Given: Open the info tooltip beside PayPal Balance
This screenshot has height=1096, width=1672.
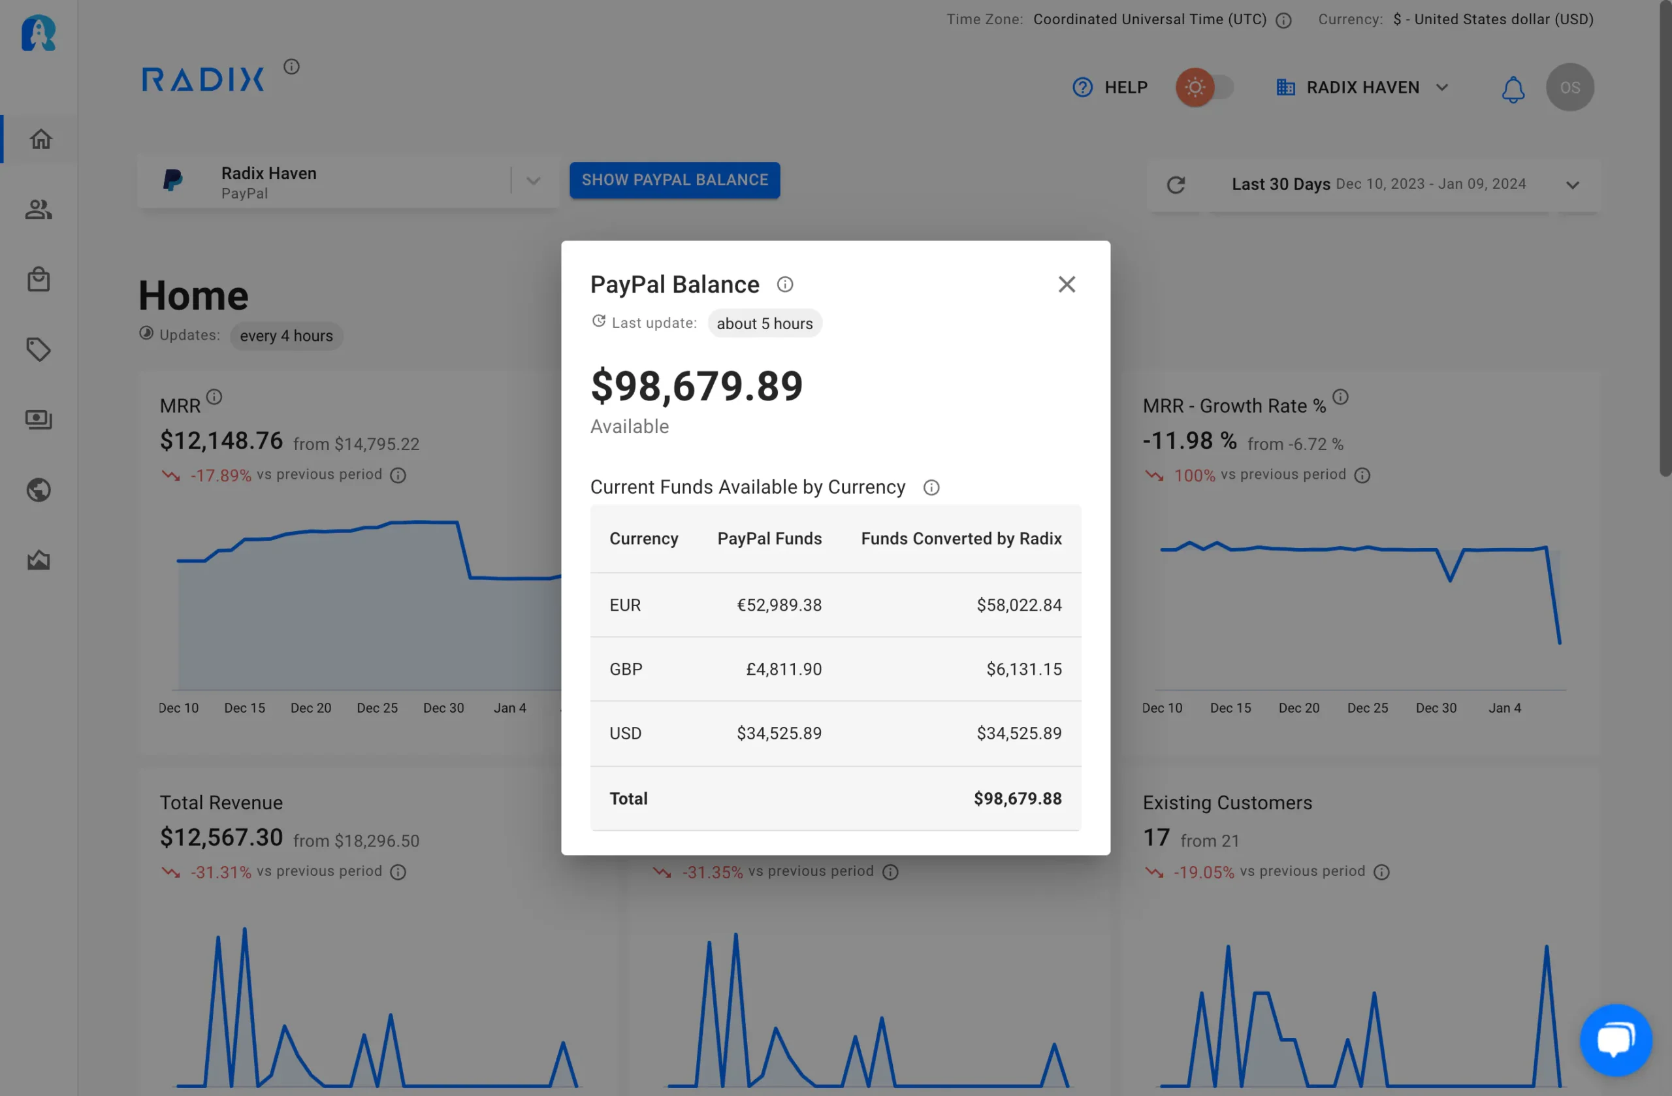Looking at the screenshot, I should click(x=784, y=284).
